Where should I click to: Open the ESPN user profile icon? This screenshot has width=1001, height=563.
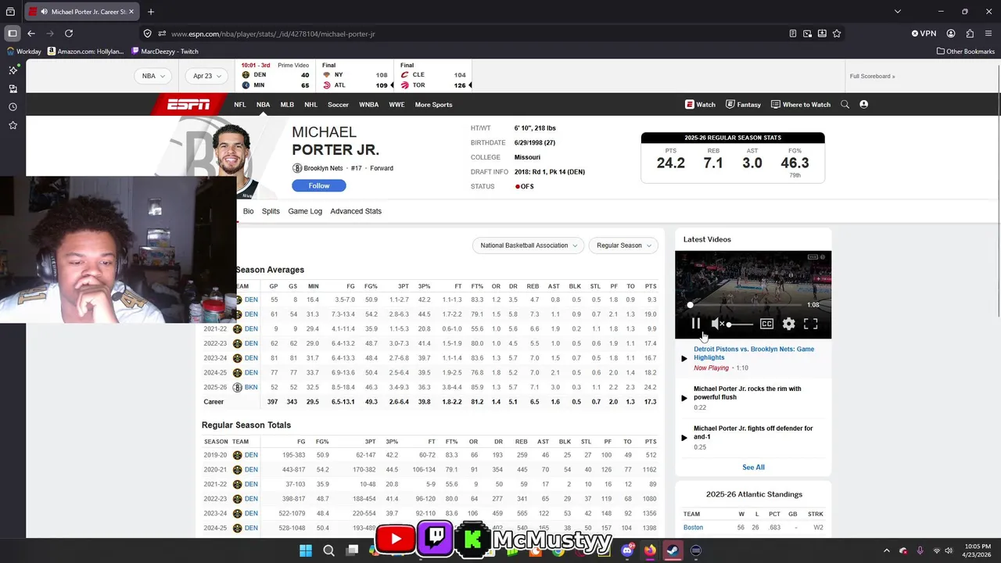tap(863, 104)
